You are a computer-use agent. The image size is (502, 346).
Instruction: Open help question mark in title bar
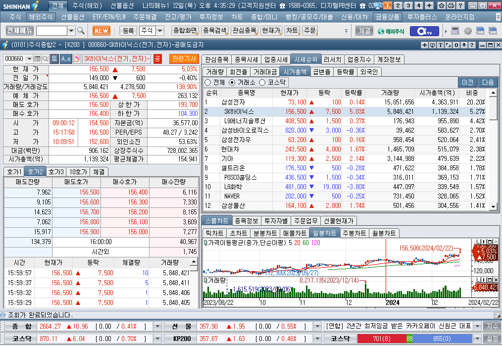click(x=460, y=5)
